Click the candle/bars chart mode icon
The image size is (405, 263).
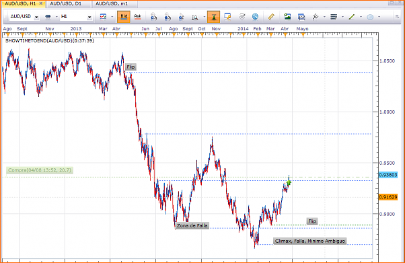click(x=48, y=17)
